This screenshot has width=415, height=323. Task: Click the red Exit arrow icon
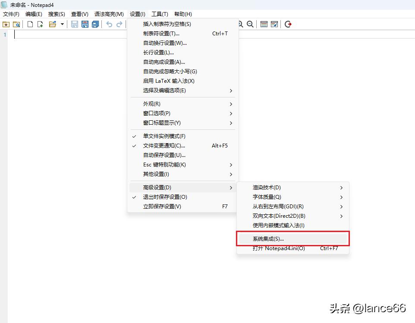[288, 24]
